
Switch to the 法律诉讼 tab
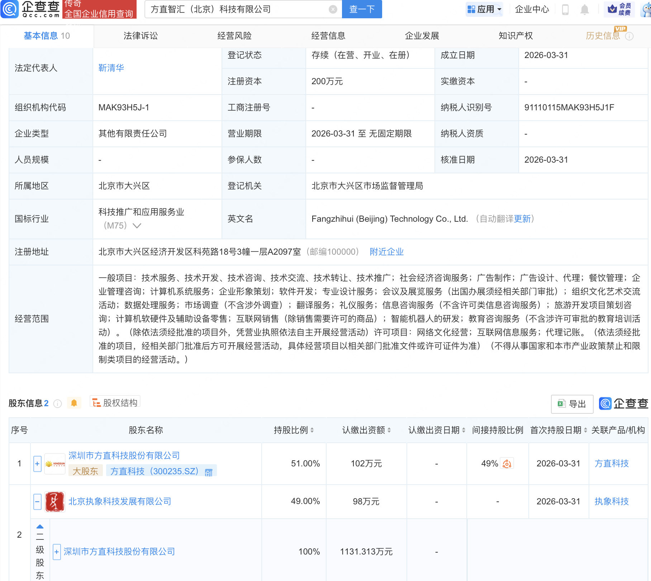[x=140, y=35]
